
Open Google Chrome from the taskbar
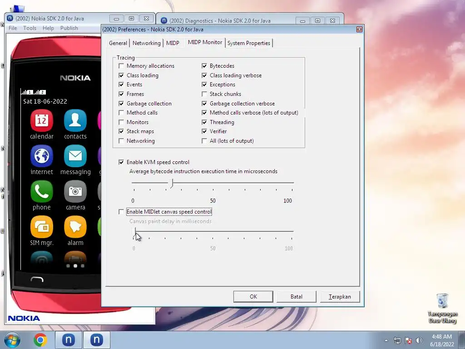[x=40, y=340]
